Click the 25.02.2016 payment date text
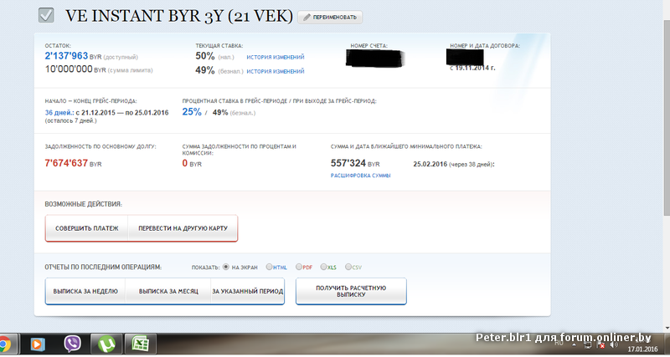Screen dimensions: 670x357 coord(430,164)
